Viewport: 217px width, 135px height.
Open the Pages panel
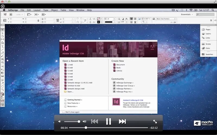[x=206, y=29]
